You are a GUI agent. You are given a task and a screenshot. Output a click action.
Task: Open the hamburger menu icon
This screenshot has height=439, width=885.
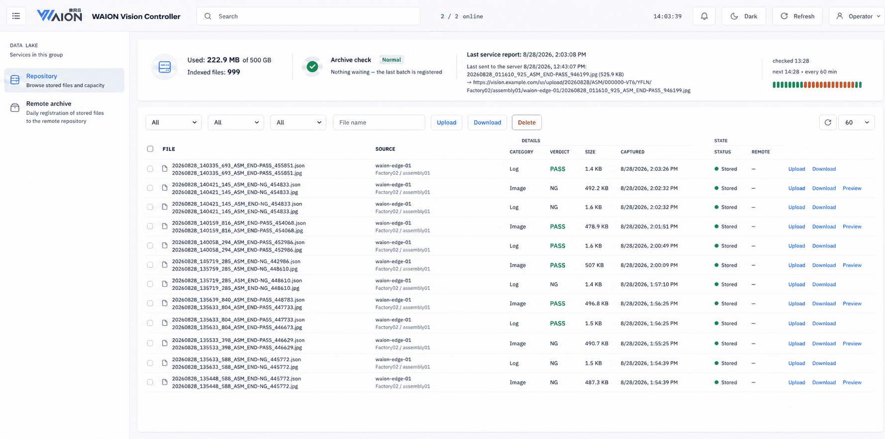[x=16, y=16]
